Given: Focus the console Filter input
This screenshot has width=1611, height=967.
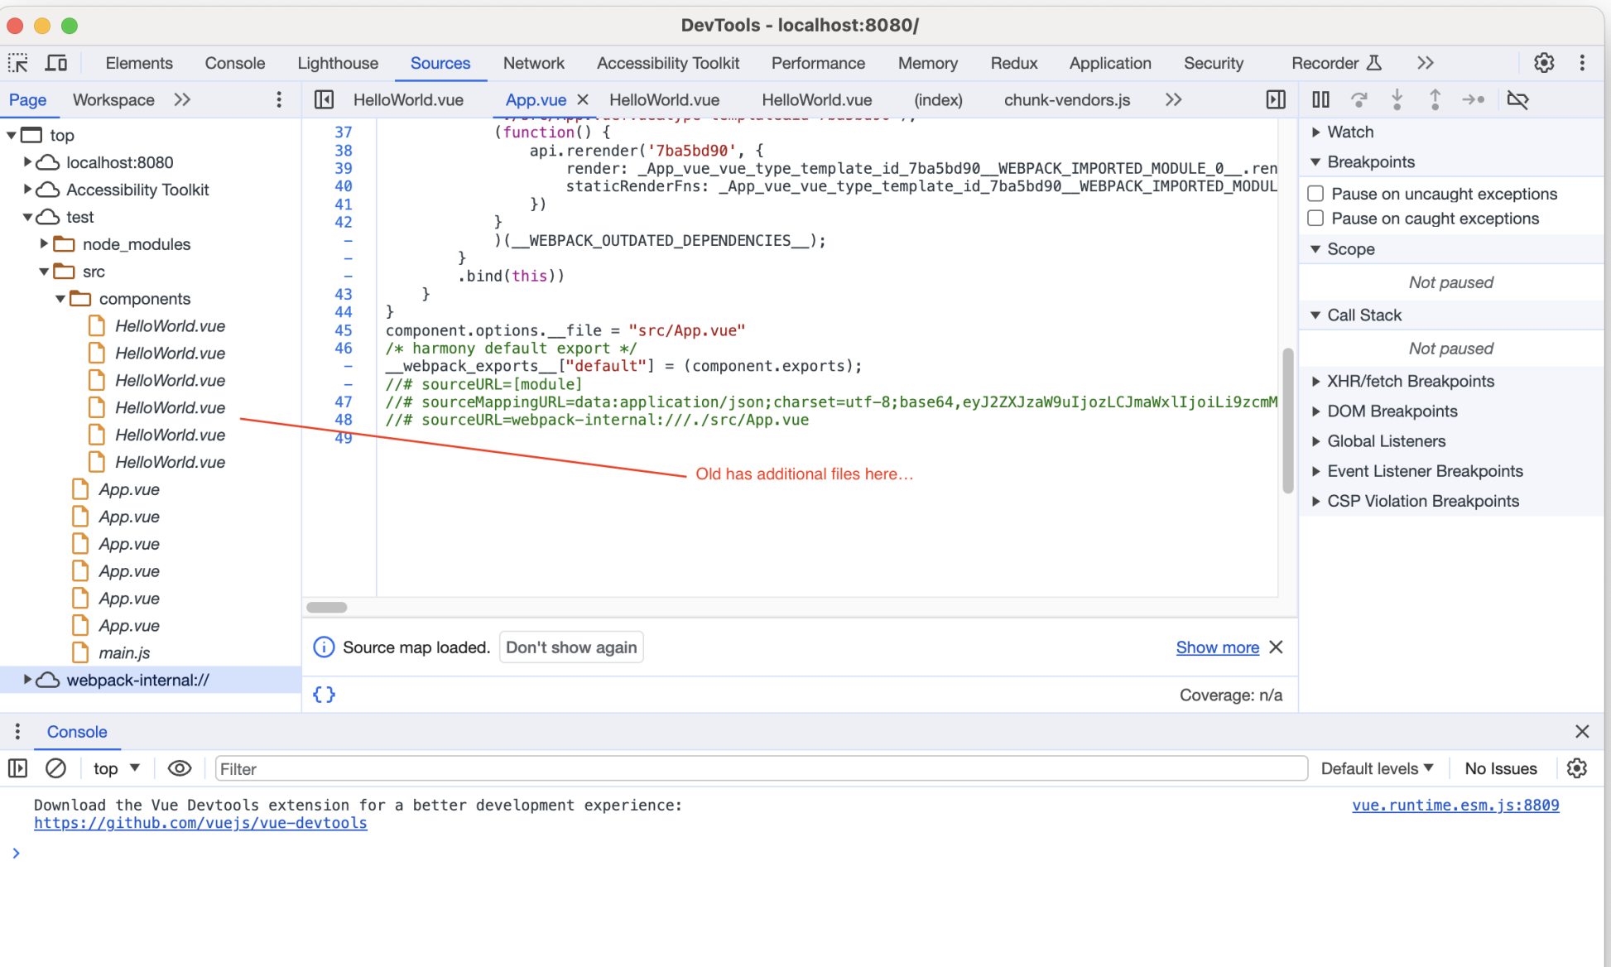Looking at the screenshot, I should click(761, 768).
